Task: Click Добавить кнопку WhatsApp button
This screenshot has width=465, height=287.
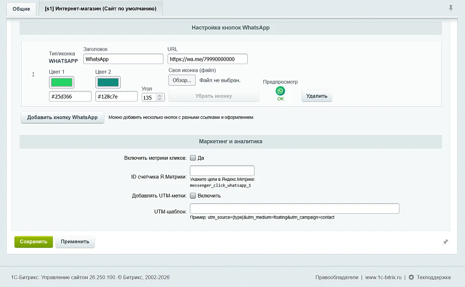Action: 62,117
